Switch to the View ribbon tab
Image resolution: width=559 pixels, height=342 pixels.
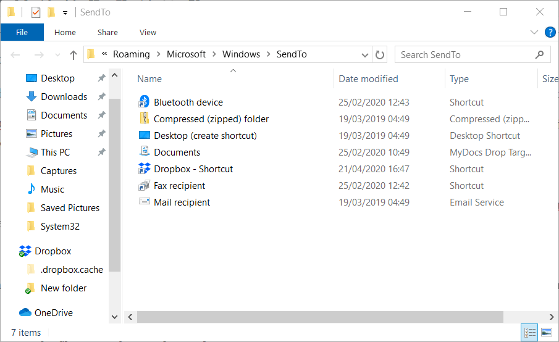pos(148,32)
